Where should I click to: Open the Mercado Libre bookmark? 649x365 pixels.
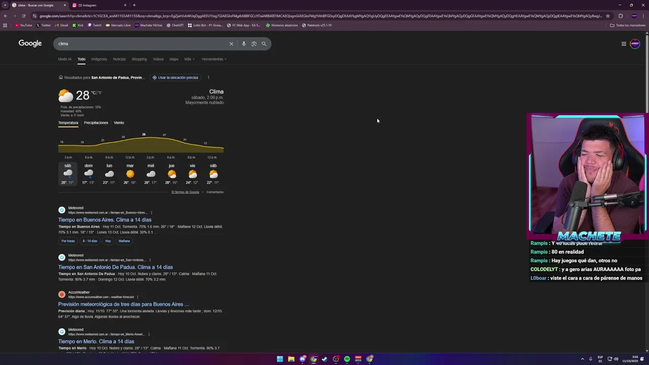pyautogui.click(x=118, y=25)
